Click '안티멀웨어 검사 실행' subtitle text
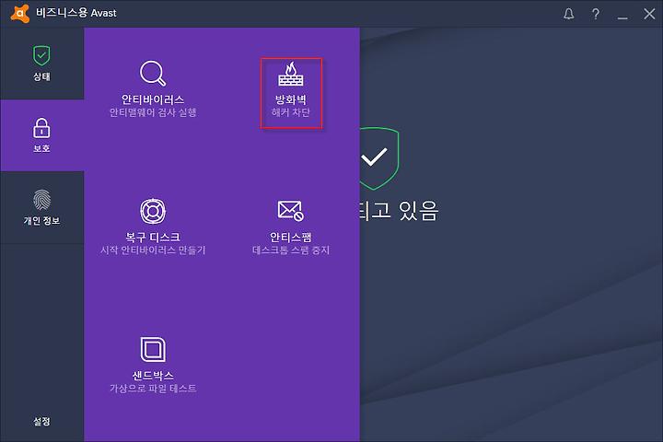 (x=153, y=112)
